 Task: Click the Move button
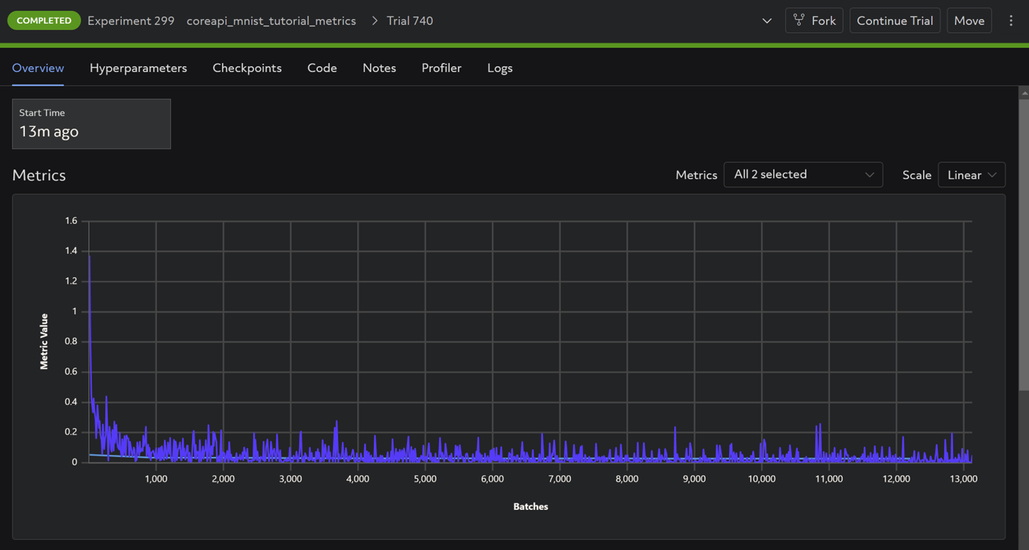(969, 20)
